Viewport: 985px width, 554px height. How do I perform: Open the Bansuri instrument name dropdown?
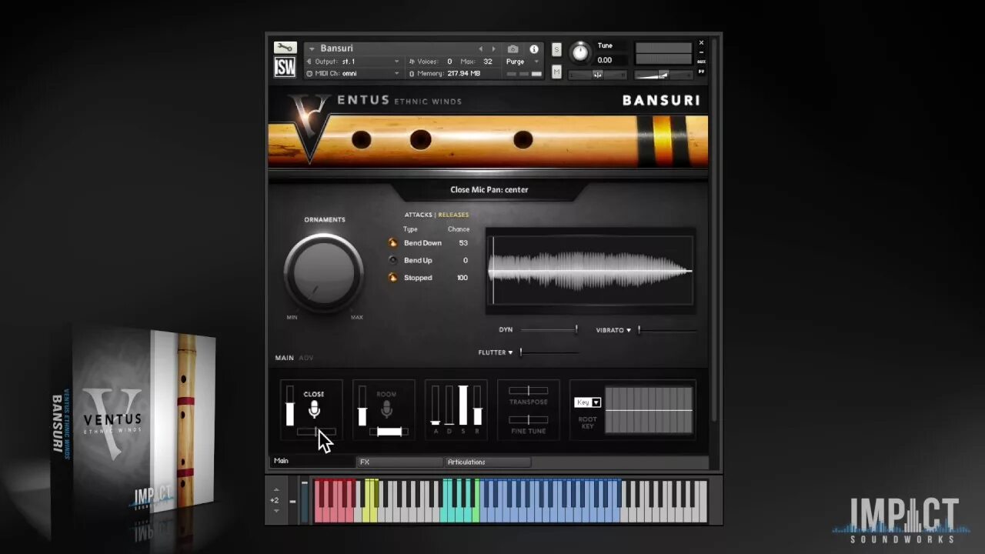[x=312, y=48]
